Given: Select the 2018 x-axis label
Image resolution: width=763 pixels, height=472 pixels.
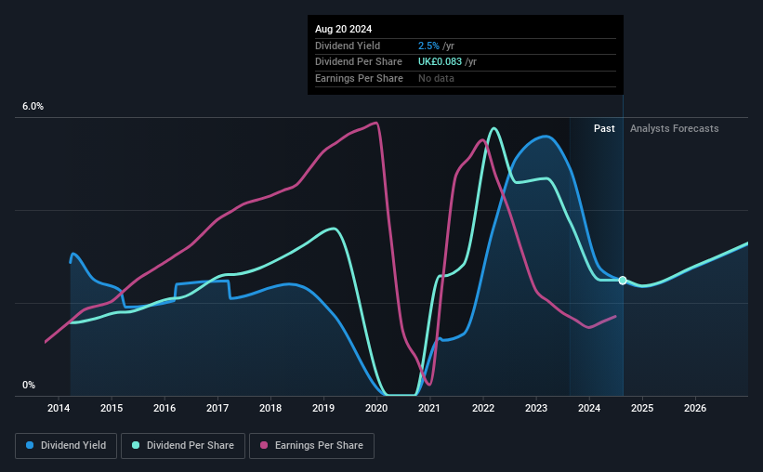Looking at the screenshot, I should (270, 408).
